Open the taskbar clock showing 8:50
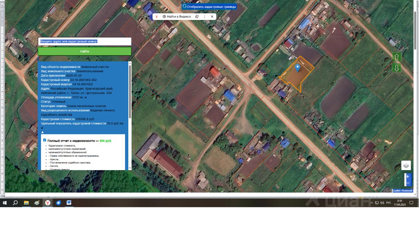Image resolution: width=419 pixels, height=235 pixels. pyautogui.click(x=400, y=203)
